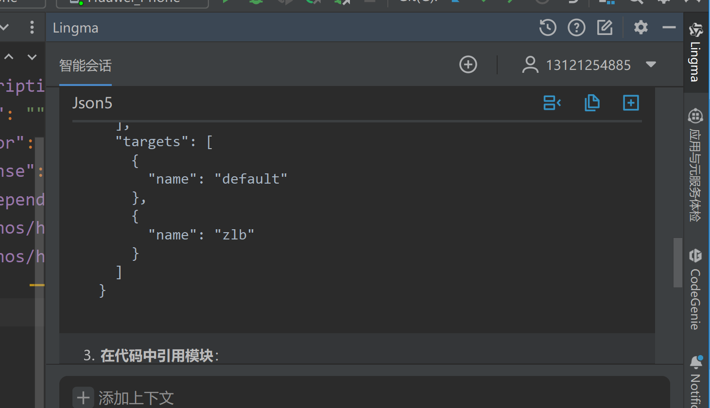Open the Notifications side tab
The width and height of the screenshot is (710, 408).
(x=695, y=381)
